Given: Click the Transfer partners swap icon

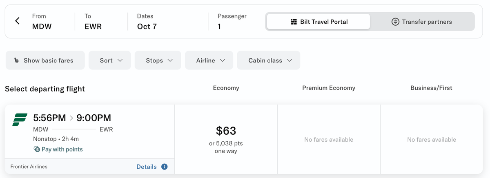Looking at the screenshot, I should pyautogui.click(x=395, y=22).
